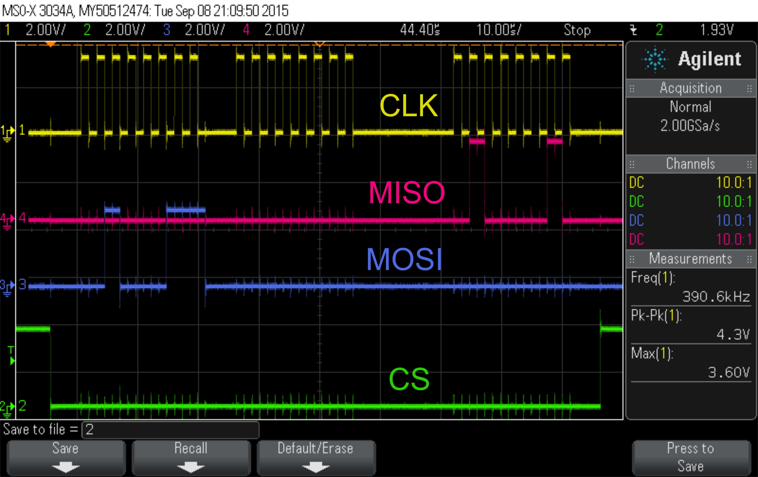This screenshot has height=477, width=758.
Task: Click the green DC 10.0:1 channel row
Action: (691, 202)
